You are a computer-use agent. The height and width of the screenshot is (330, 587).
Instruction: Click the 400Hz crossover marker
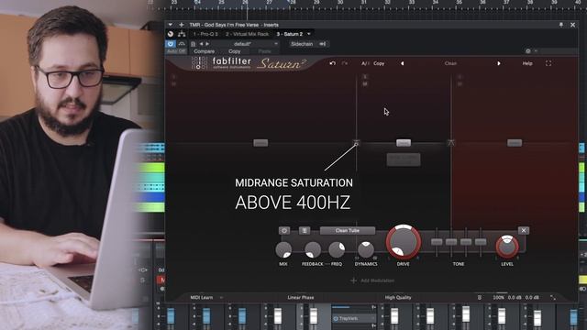coord(356,143)
